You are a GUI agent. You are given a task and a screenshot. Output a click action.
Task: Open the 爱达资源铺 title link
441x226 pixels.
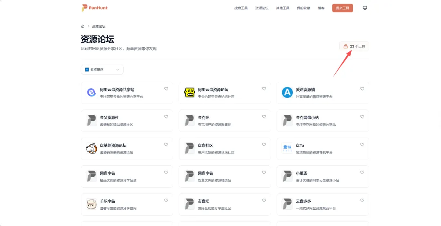[305, 90]
